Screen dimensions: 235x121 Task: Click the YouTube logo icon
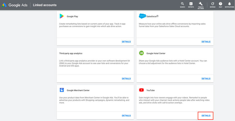point(141,90)
